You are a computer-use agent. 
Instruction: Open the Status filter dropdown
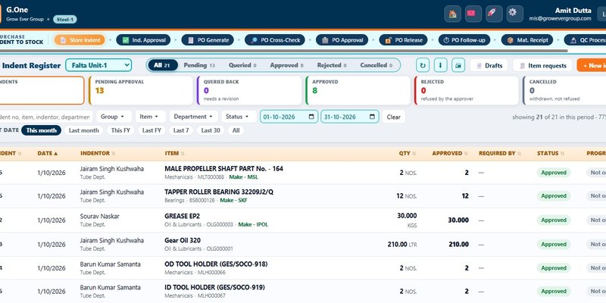tap(237, 117)
